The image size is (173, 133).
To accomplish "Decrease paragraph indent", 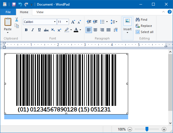I will pyautogui.click(x=89, y=22).
